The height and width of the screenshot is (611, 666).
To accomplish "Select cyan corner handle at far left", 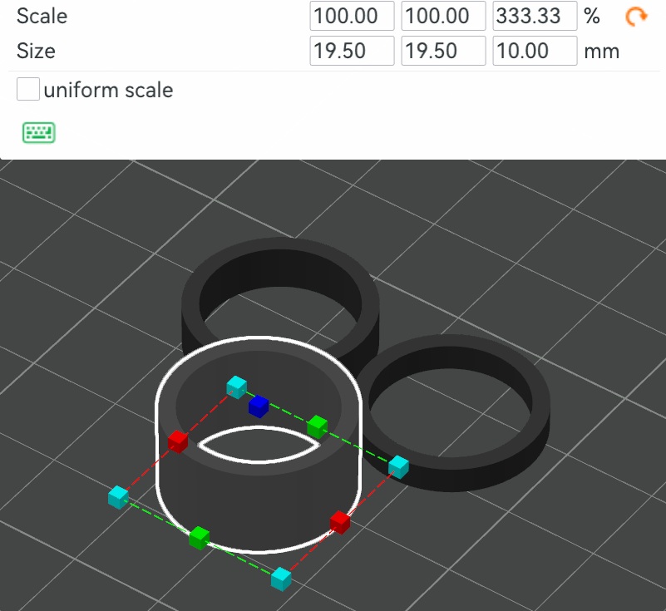I will [118, 497].
